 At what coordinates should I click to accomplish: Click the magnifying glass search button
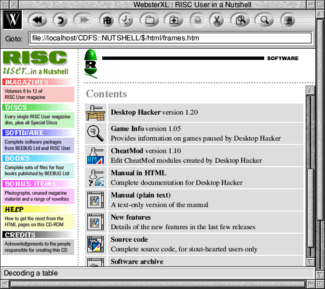[264, 20]
